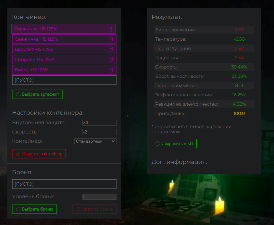Select Браслет +15 125% artifact slot
This screenshot has height=225, width=274.
pyautogui.click(x=64, y=49)
